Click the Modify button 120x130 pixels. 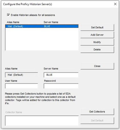pyautogui.click(x=97, y=42)
